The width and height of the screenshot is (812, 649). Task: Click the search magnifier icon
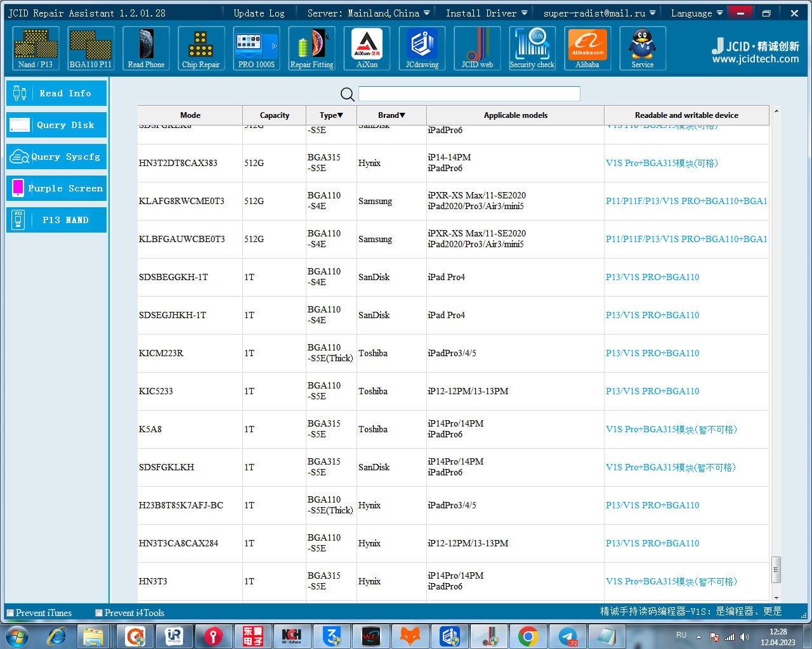point(347,94)
